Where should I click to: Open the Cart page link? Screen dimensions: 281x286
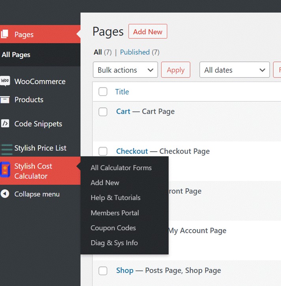(123, 111)
